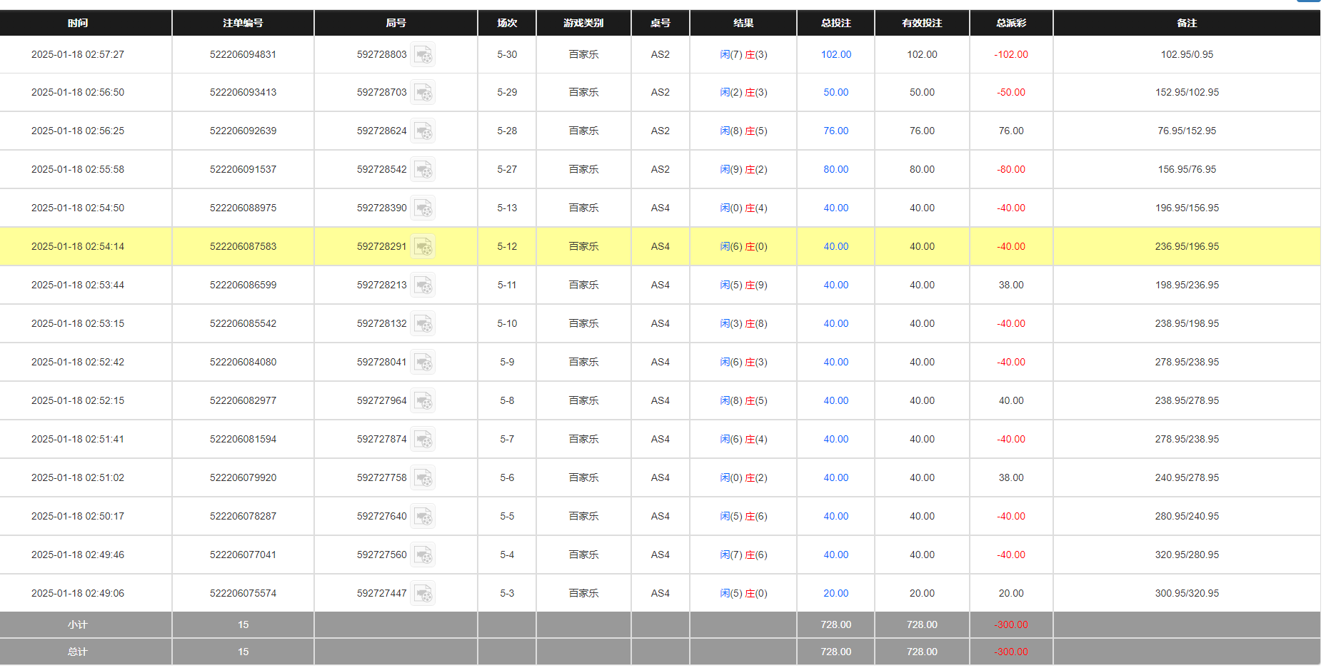
Task: Open video replay for round 592728703
Action: [x=423, y=93]
